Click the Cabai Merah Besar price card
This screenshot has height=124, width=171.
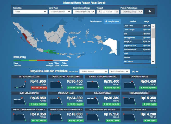pos(139,83)
